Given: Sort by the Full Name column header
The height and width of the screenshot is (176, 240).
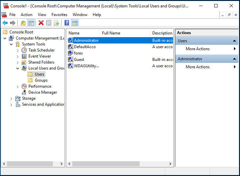Looking at the screenshot, I should point(125,33).
